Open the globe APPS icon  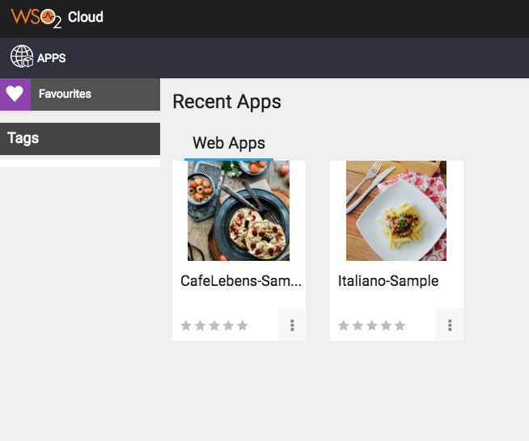tap(22, 57)
